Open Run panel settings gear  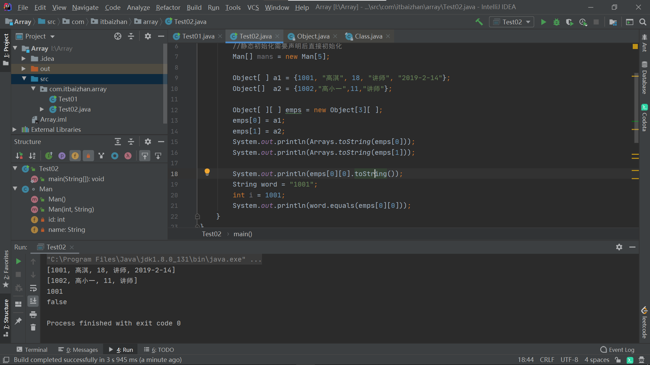[x=619, y=247]
